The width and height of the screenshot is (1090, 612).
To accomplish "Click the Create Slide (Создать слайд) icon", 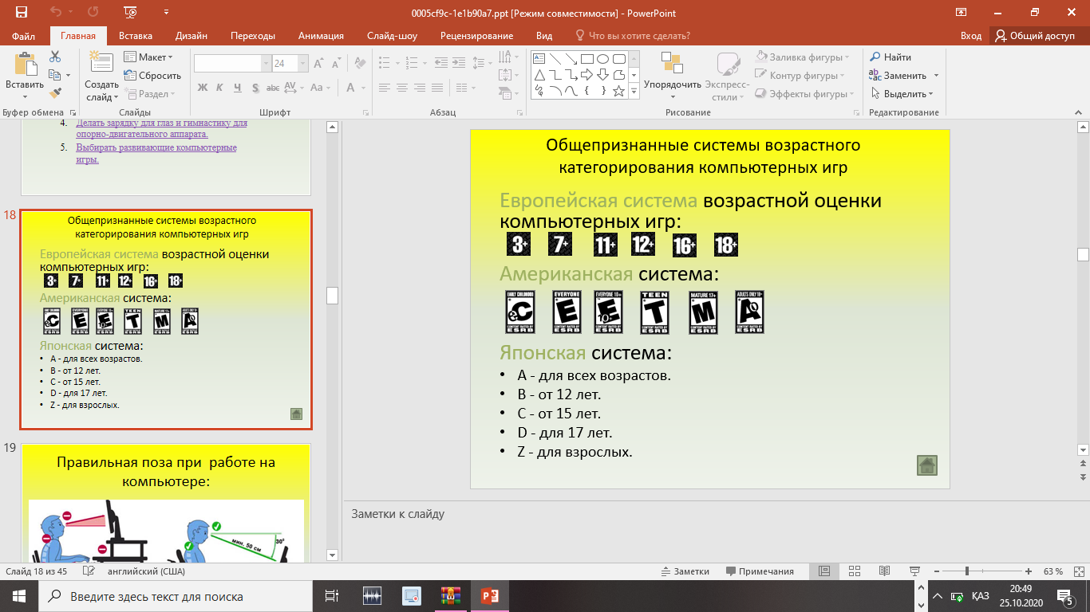I will 101,63.
